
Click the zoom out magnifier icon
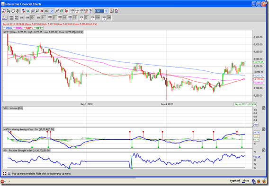coord(37,11)
